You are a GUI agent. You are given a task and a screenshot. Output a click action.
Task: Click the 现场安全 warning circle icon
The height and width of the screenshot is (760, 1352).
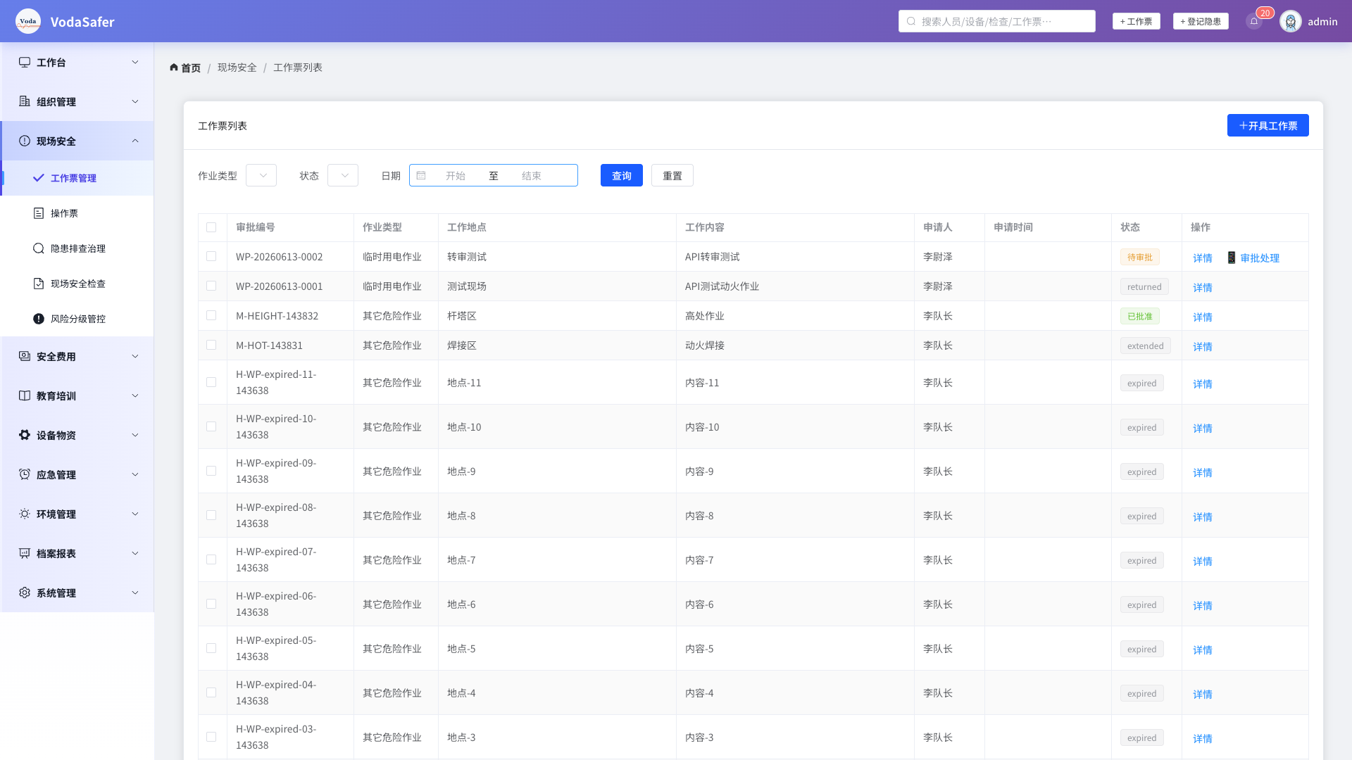tap(25, 141)
